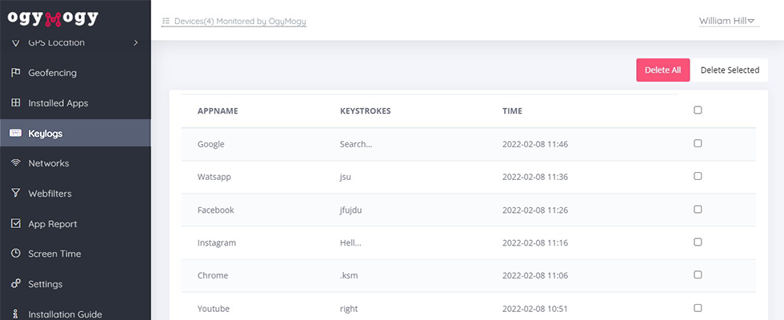Click the 2022-02-08 11:06 timestamp
Viewport: 784px width, 320px height.
pyautogui.click(x=535, y=275)
